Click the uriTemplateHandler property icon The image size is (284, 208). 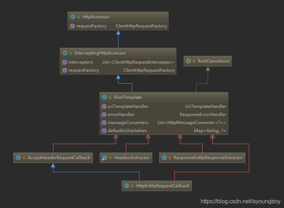tap(104, 106)
